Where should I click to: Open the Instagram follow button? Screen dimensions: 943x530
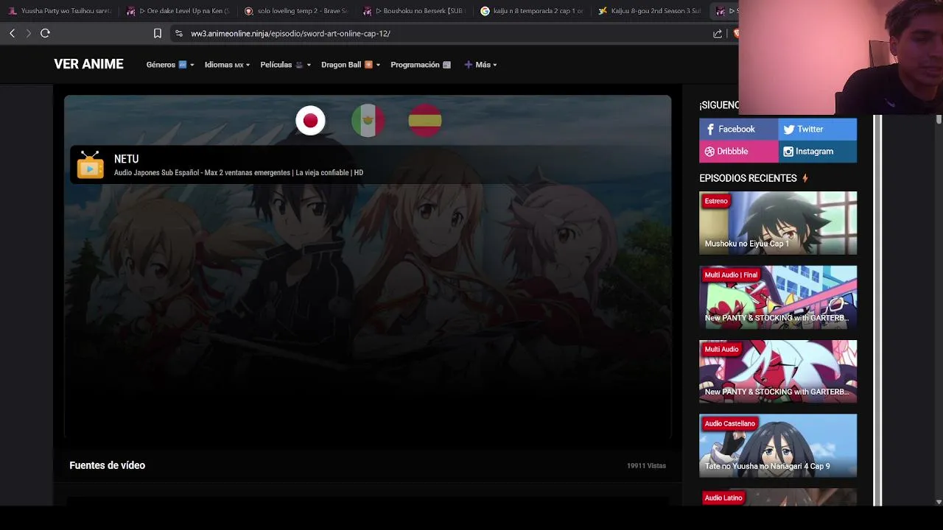[x=817, y=152]
